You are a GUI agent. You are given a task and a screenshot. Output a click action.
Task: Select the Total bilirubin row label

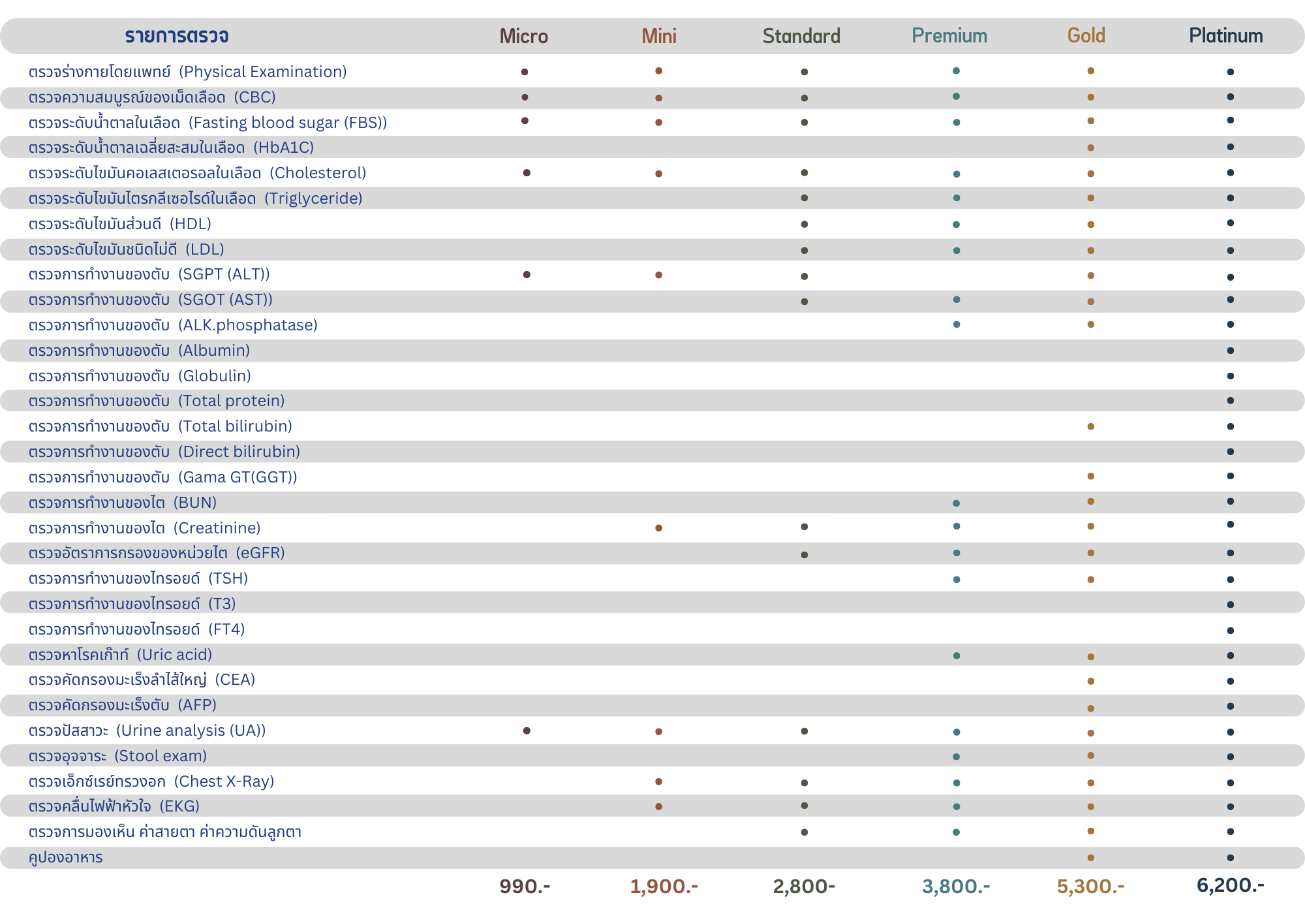tap(161, 426)
